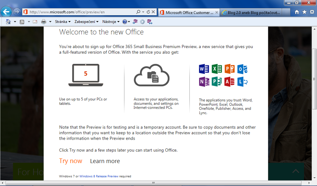This screenshot has width=317, height=186.
Task: Open Favorites with the star icon
Action: click(x=304, y=12)
